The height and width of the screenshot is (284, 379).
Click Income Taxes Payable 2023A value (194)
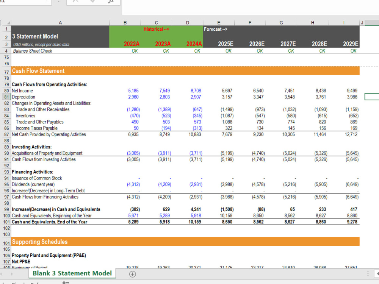pos(166,128)
